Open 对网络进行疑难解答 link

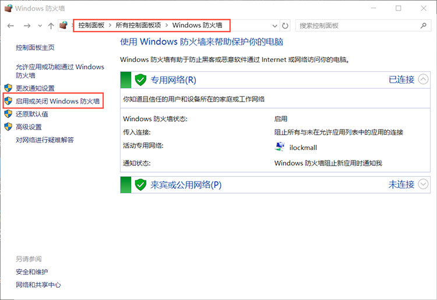point(45,140)
